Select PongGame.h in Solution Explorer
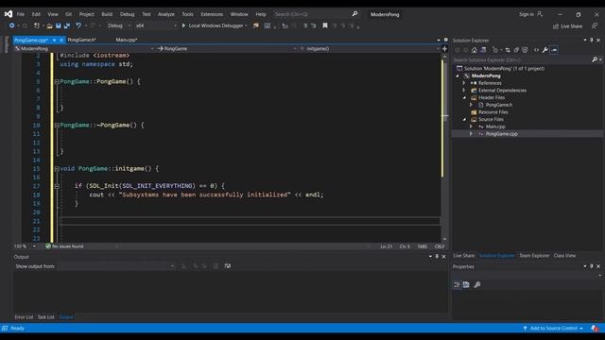 (499, 105)
